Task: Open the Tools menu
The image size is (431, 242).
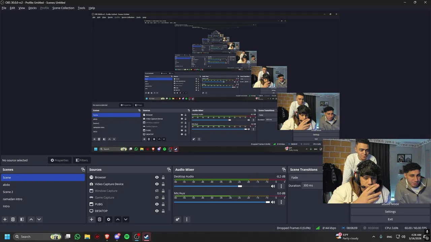Action: (x=81, y=8)
